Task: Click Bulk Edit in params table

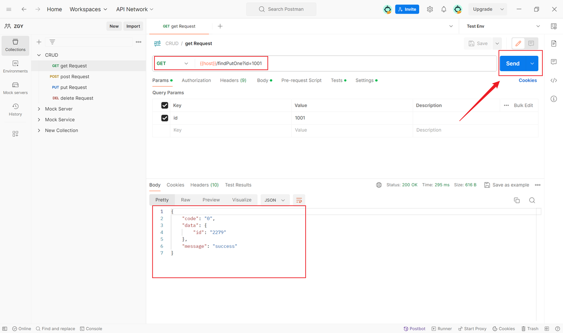Action: pos(523,105)
